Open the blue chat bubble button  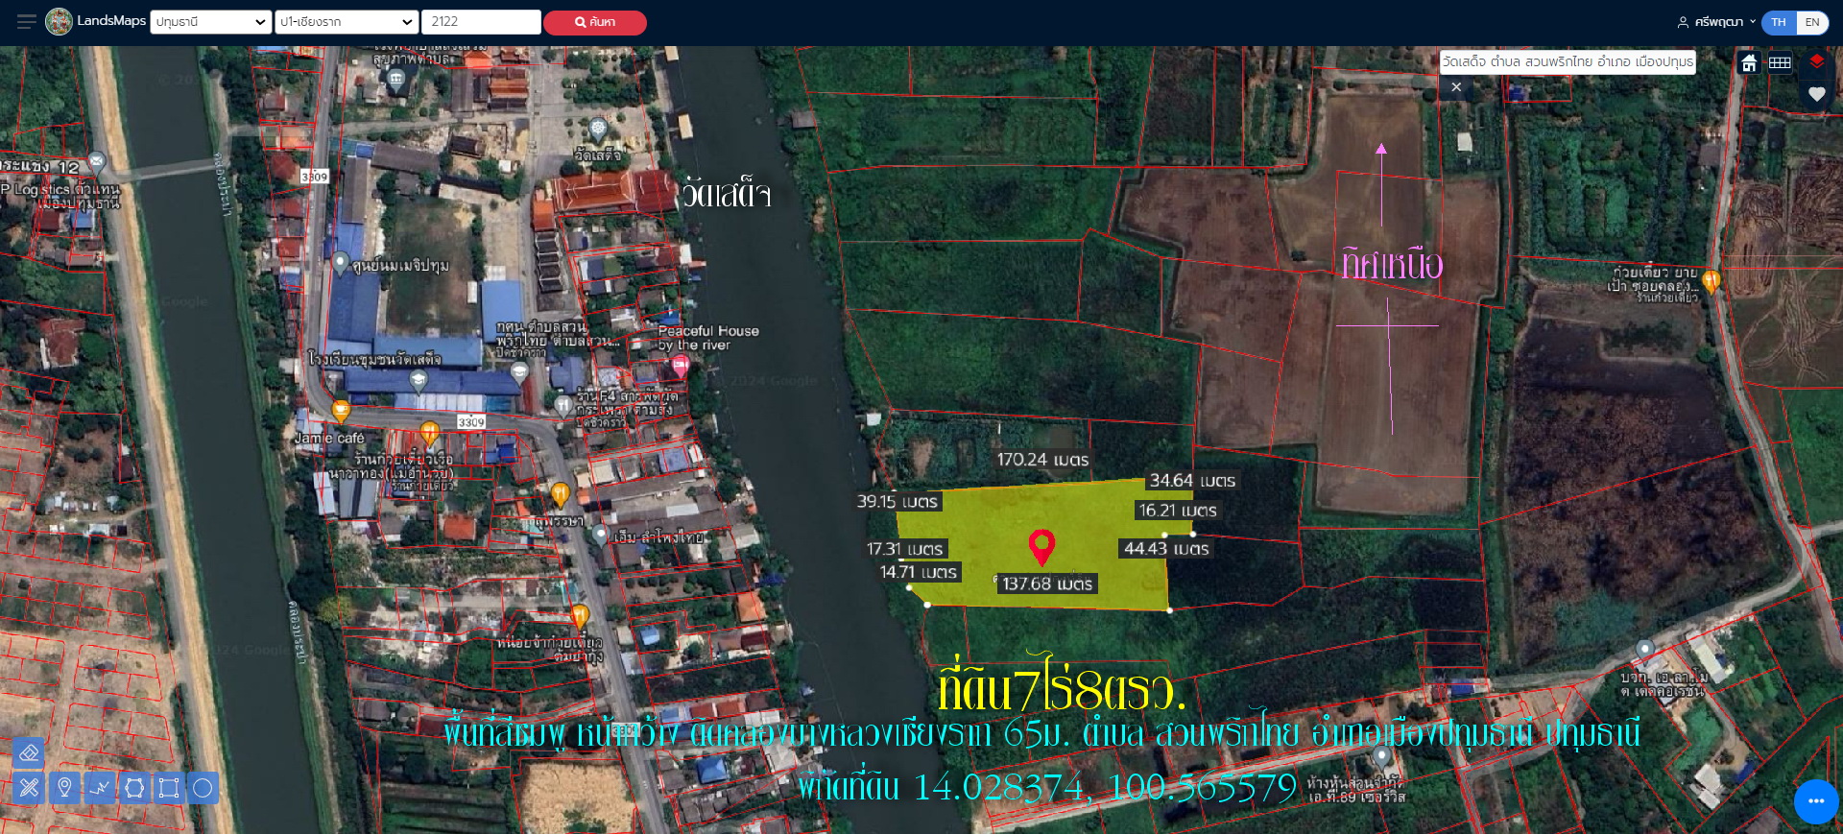1815,800
